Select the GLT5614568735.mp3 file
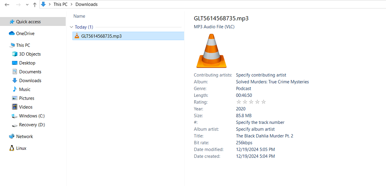 coord(101,36)
